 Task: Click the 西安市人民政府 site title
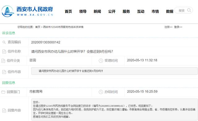35,9
